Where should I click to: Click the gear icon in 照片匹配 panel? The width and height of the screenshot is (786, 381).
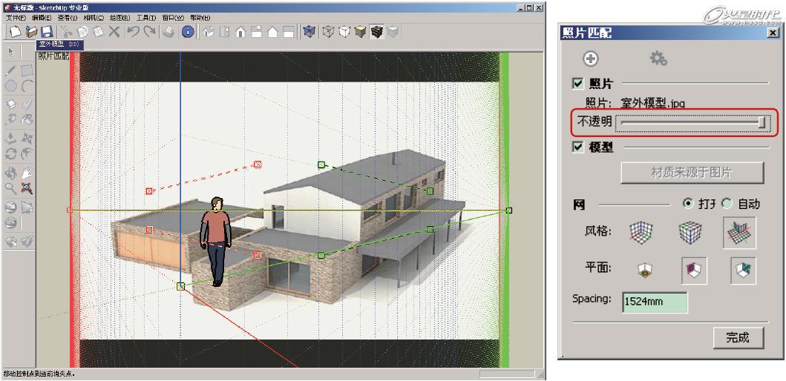tap(658, 59)
